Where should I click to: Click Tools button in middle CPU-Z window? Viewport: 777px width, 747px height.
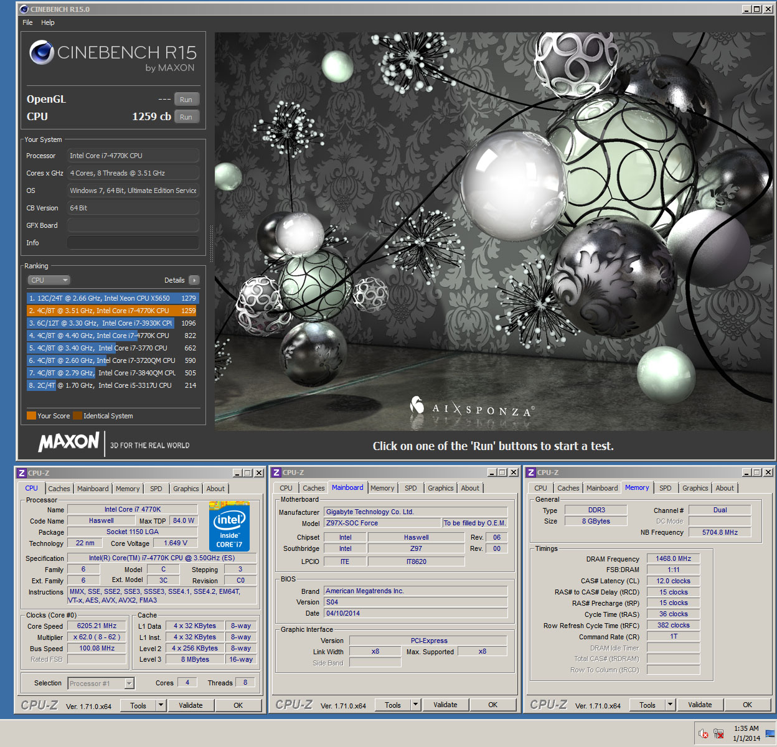pos(393,705)
